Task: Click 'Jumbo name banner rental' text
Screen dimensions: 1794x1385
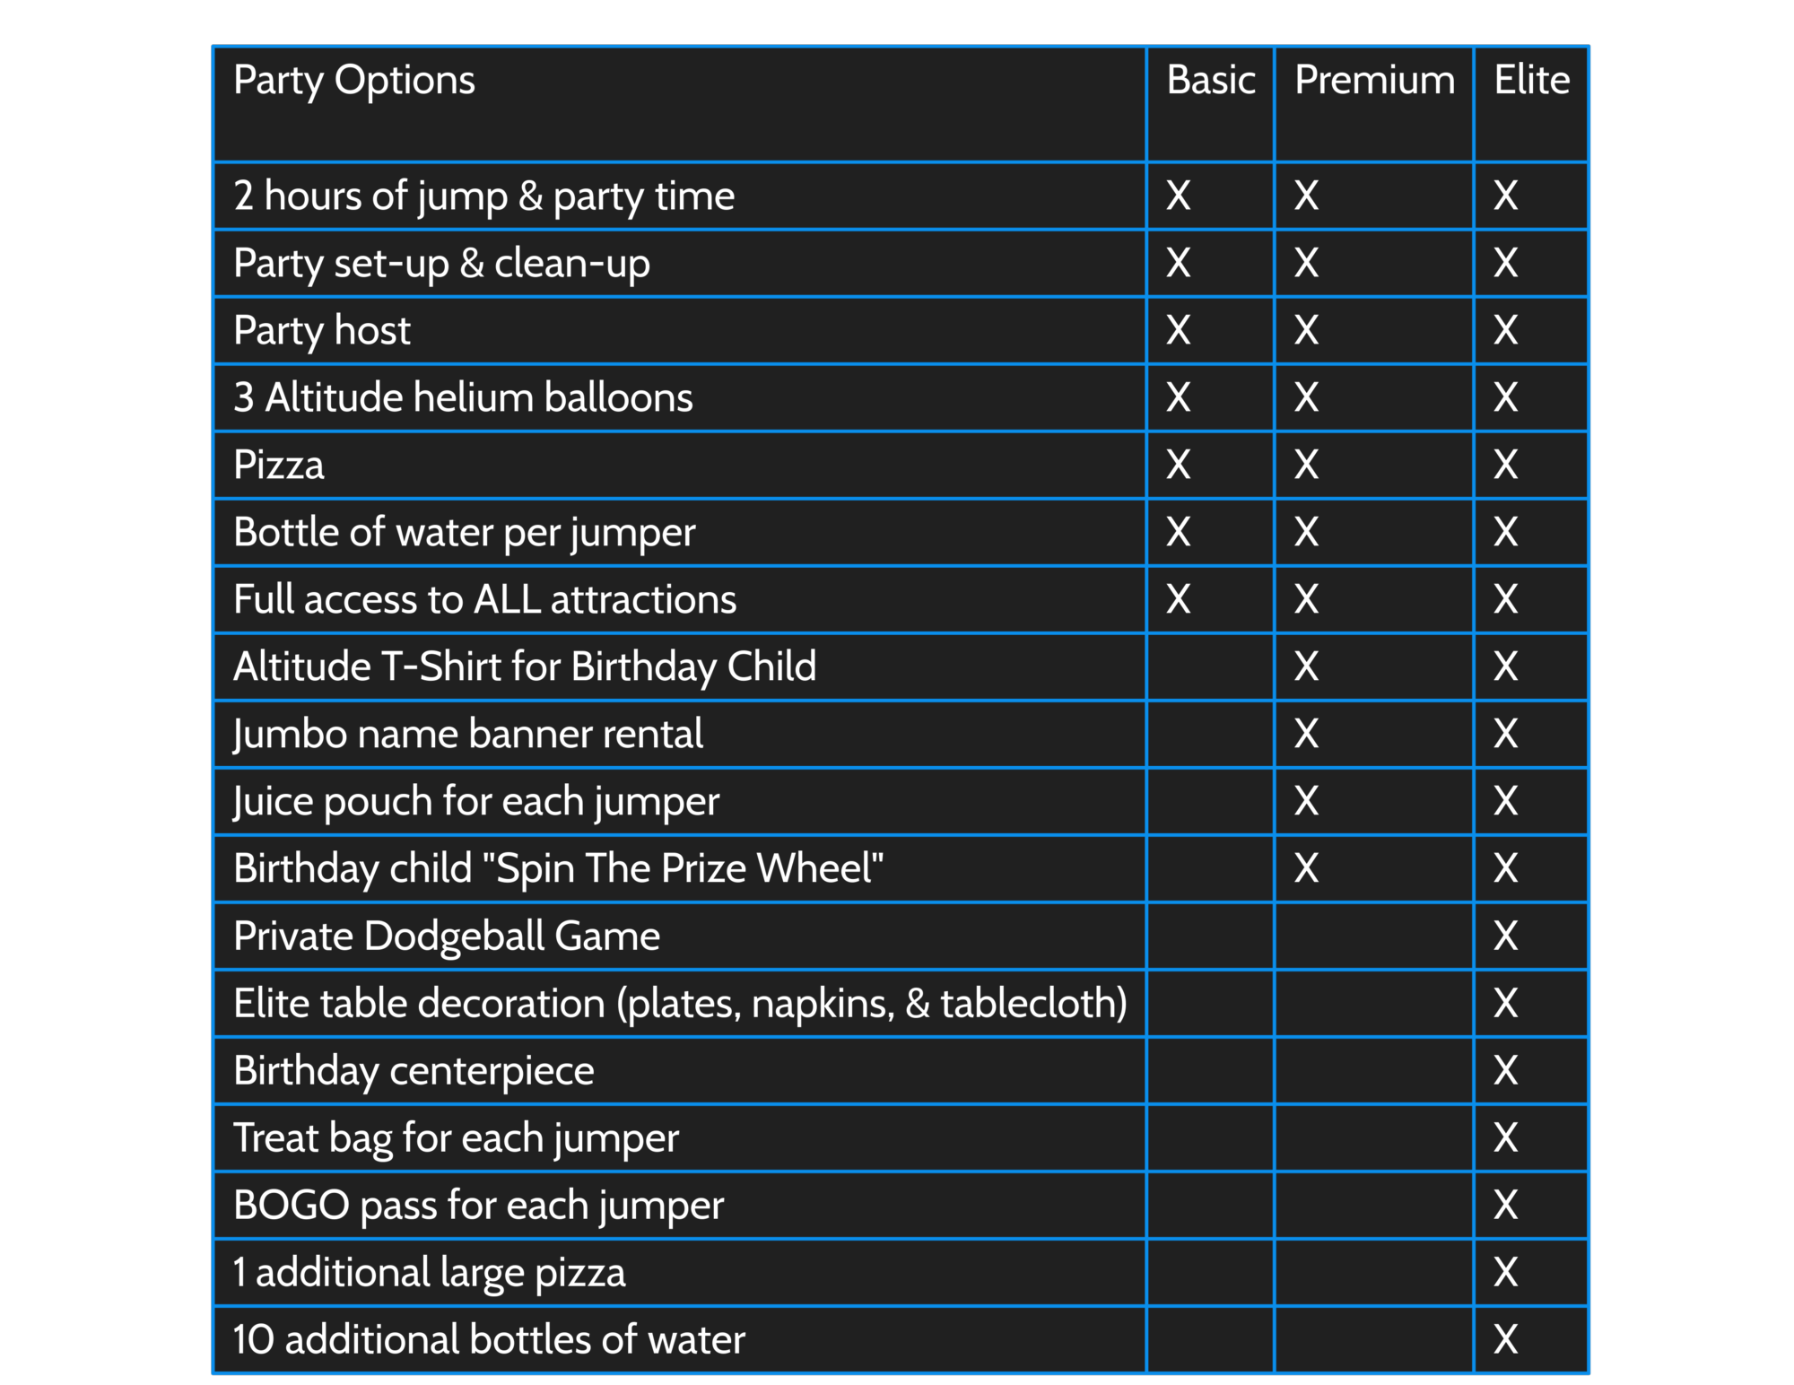Action: pyautogui.click(x=467, y=735)
